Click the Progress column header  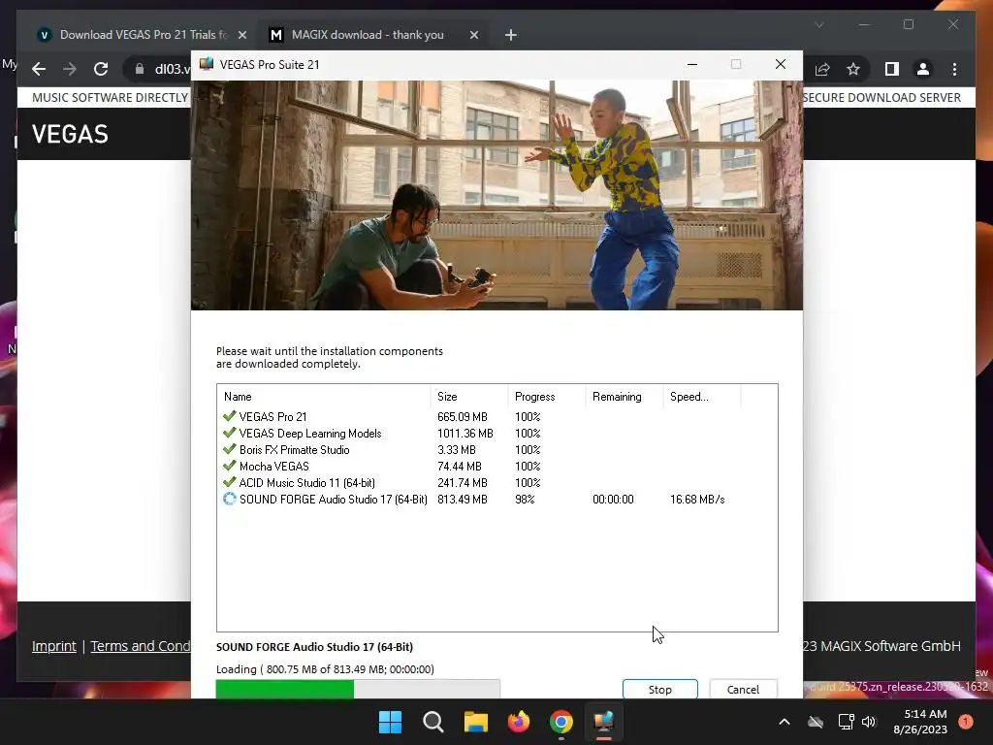547,397
